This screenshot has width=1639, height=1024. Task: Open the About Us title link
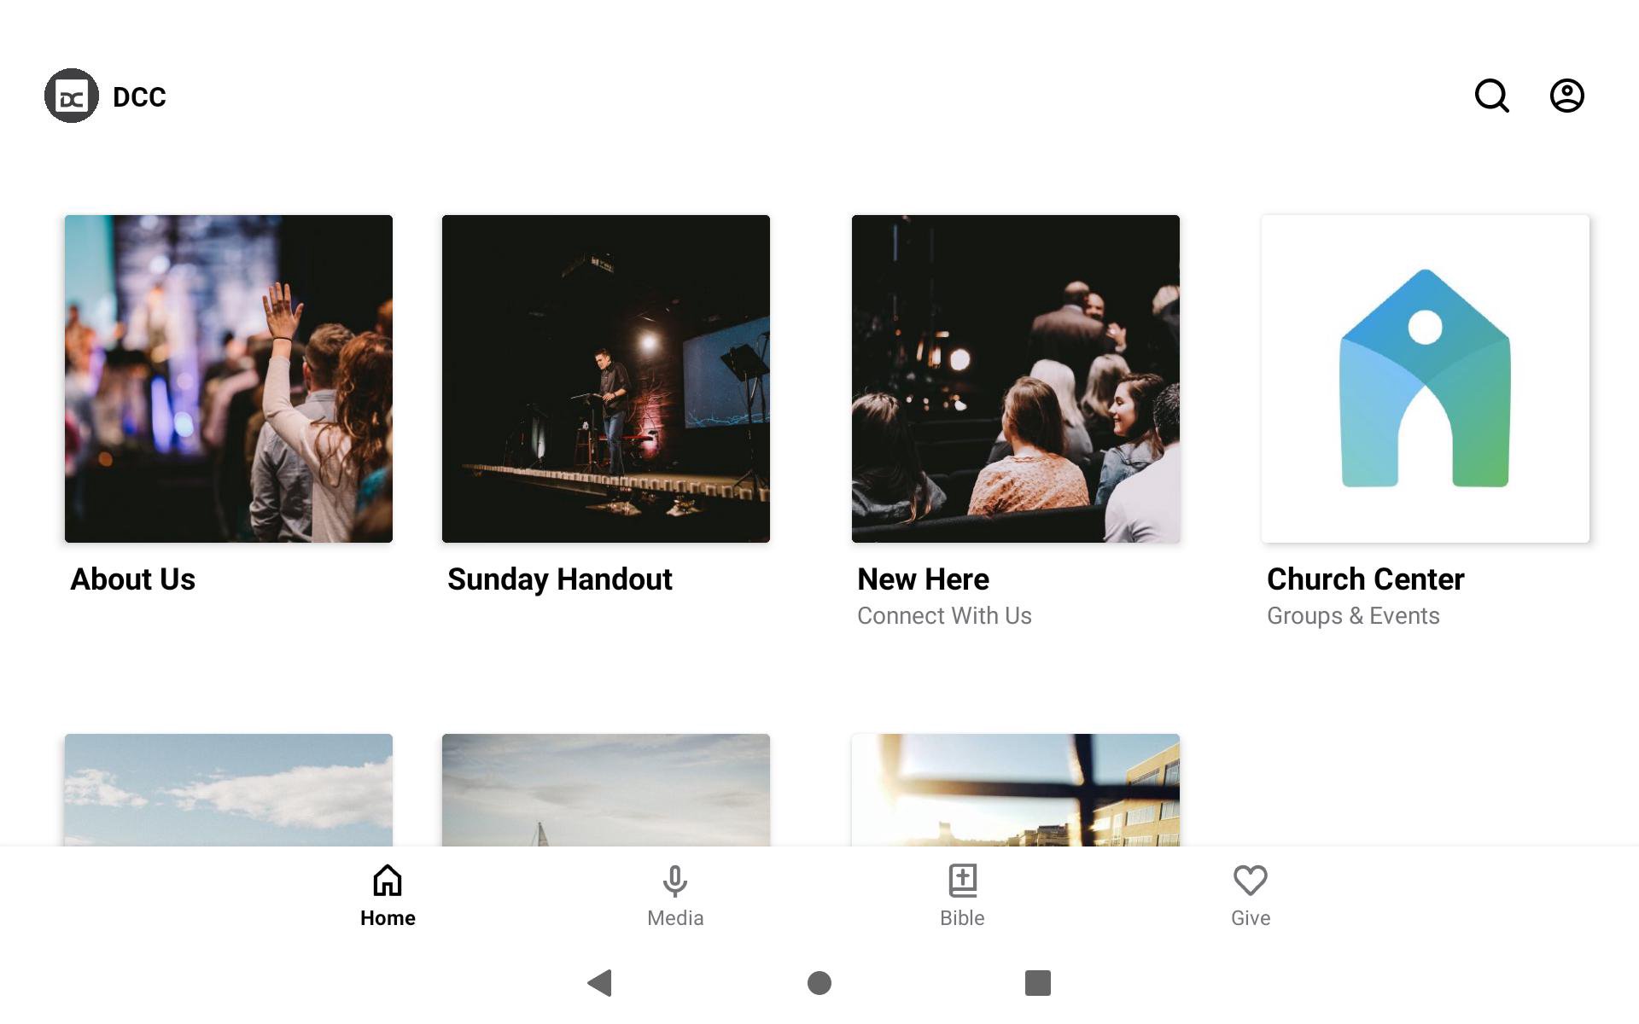coord(133,579)
